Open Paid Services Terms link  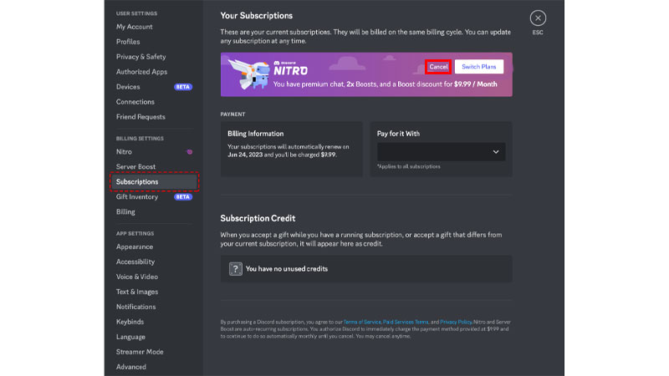[x=406, y=322]
